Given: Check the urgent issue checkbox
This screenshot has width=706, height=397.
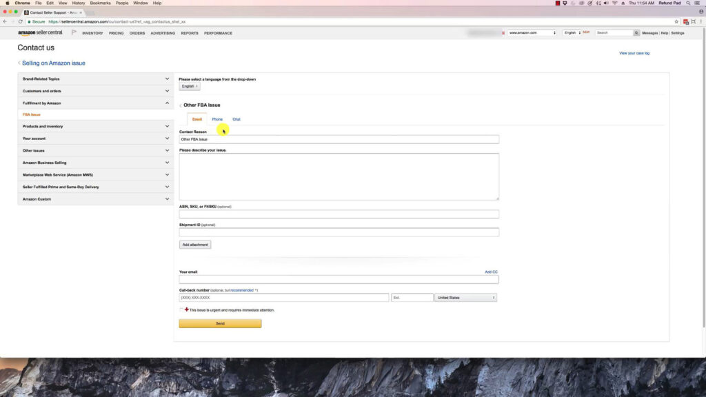Looking at the screenshot, I should pos(181,310).
